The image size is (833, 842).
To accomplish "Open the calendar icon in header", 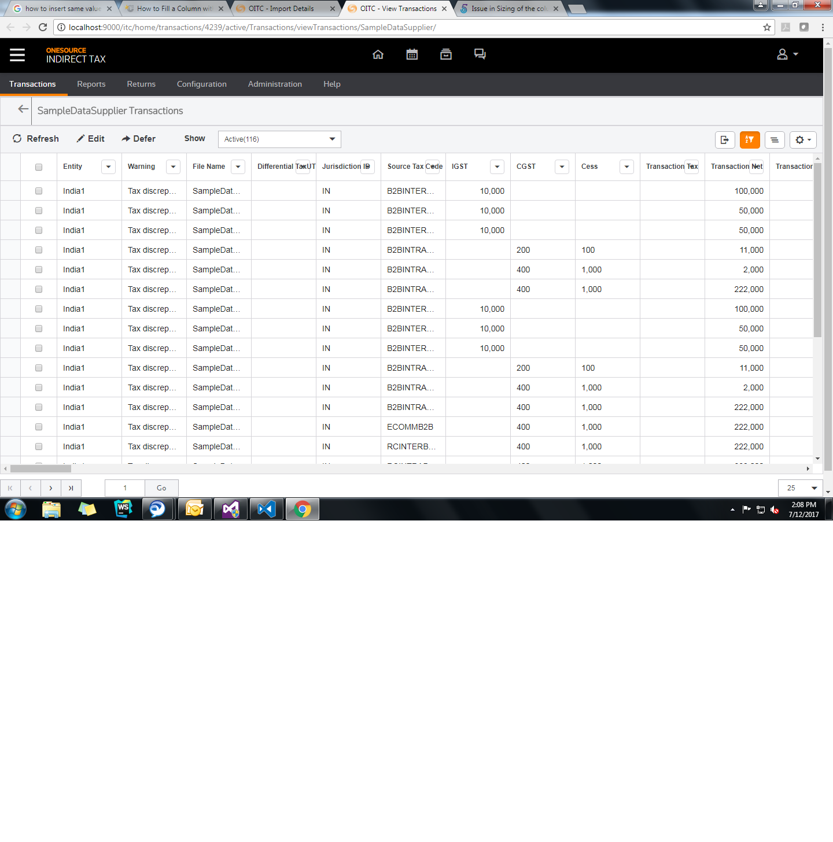I will coord(412,54).
